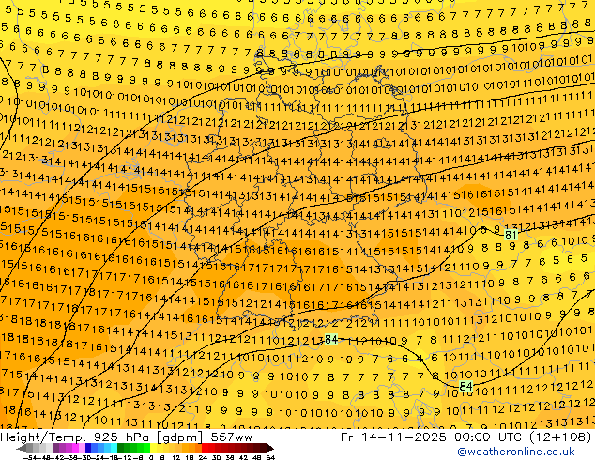Image resolution: width=595 pixels, height=460 pixels.
Task: Click the '81' contour height label
Action: (511, 236)
